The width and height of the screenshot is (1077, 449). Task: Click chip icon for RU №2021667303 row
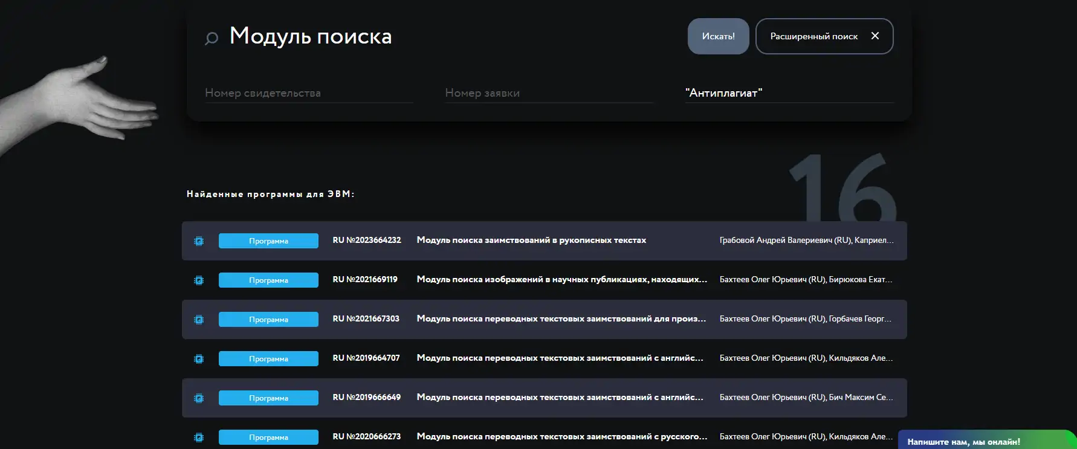click(x=199, y=320)
